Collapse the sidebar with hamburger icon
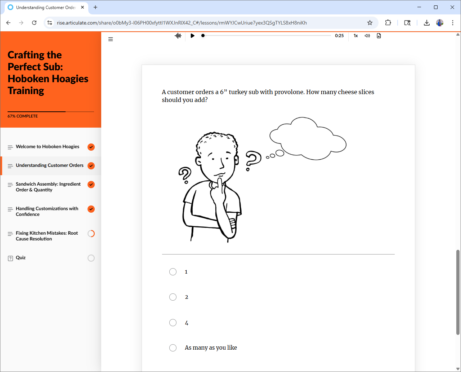 coord(111,39)
